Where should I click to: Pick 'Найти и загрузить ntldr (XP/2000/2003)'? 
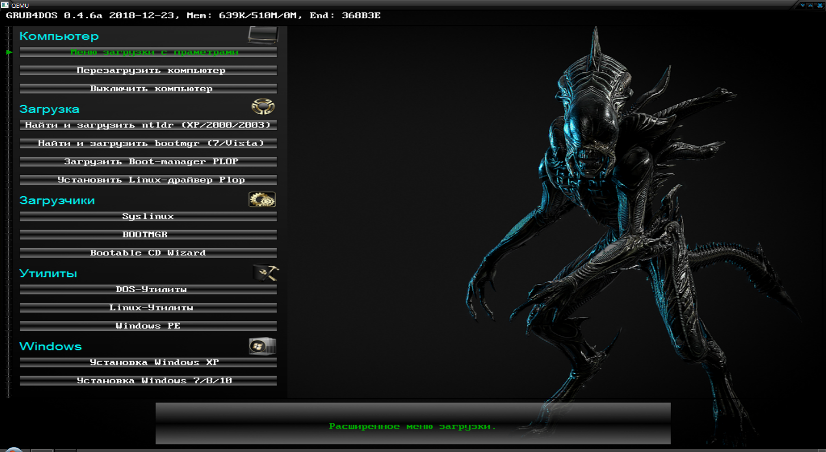click(x=148, y=125)
